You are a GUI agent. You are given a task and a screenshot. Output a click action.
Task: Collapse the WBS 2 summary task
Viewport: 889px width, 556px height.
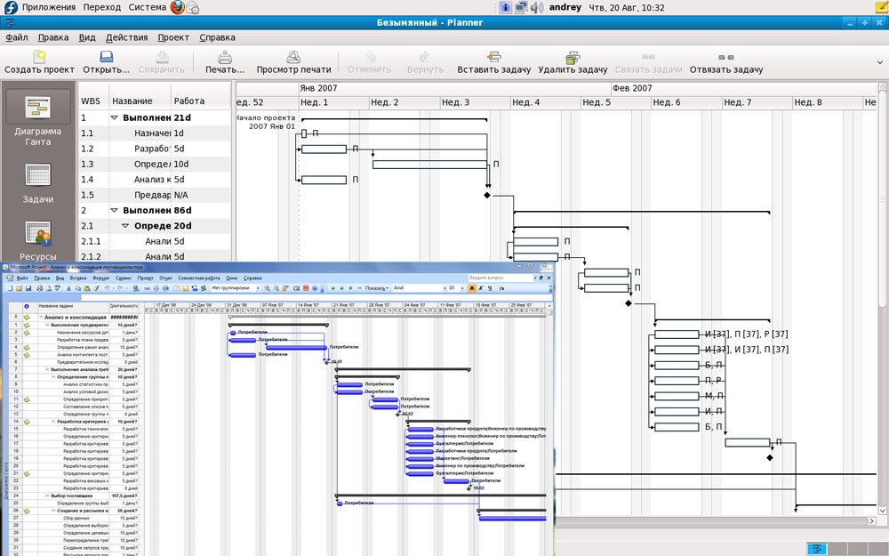click(x=114, y=211)
